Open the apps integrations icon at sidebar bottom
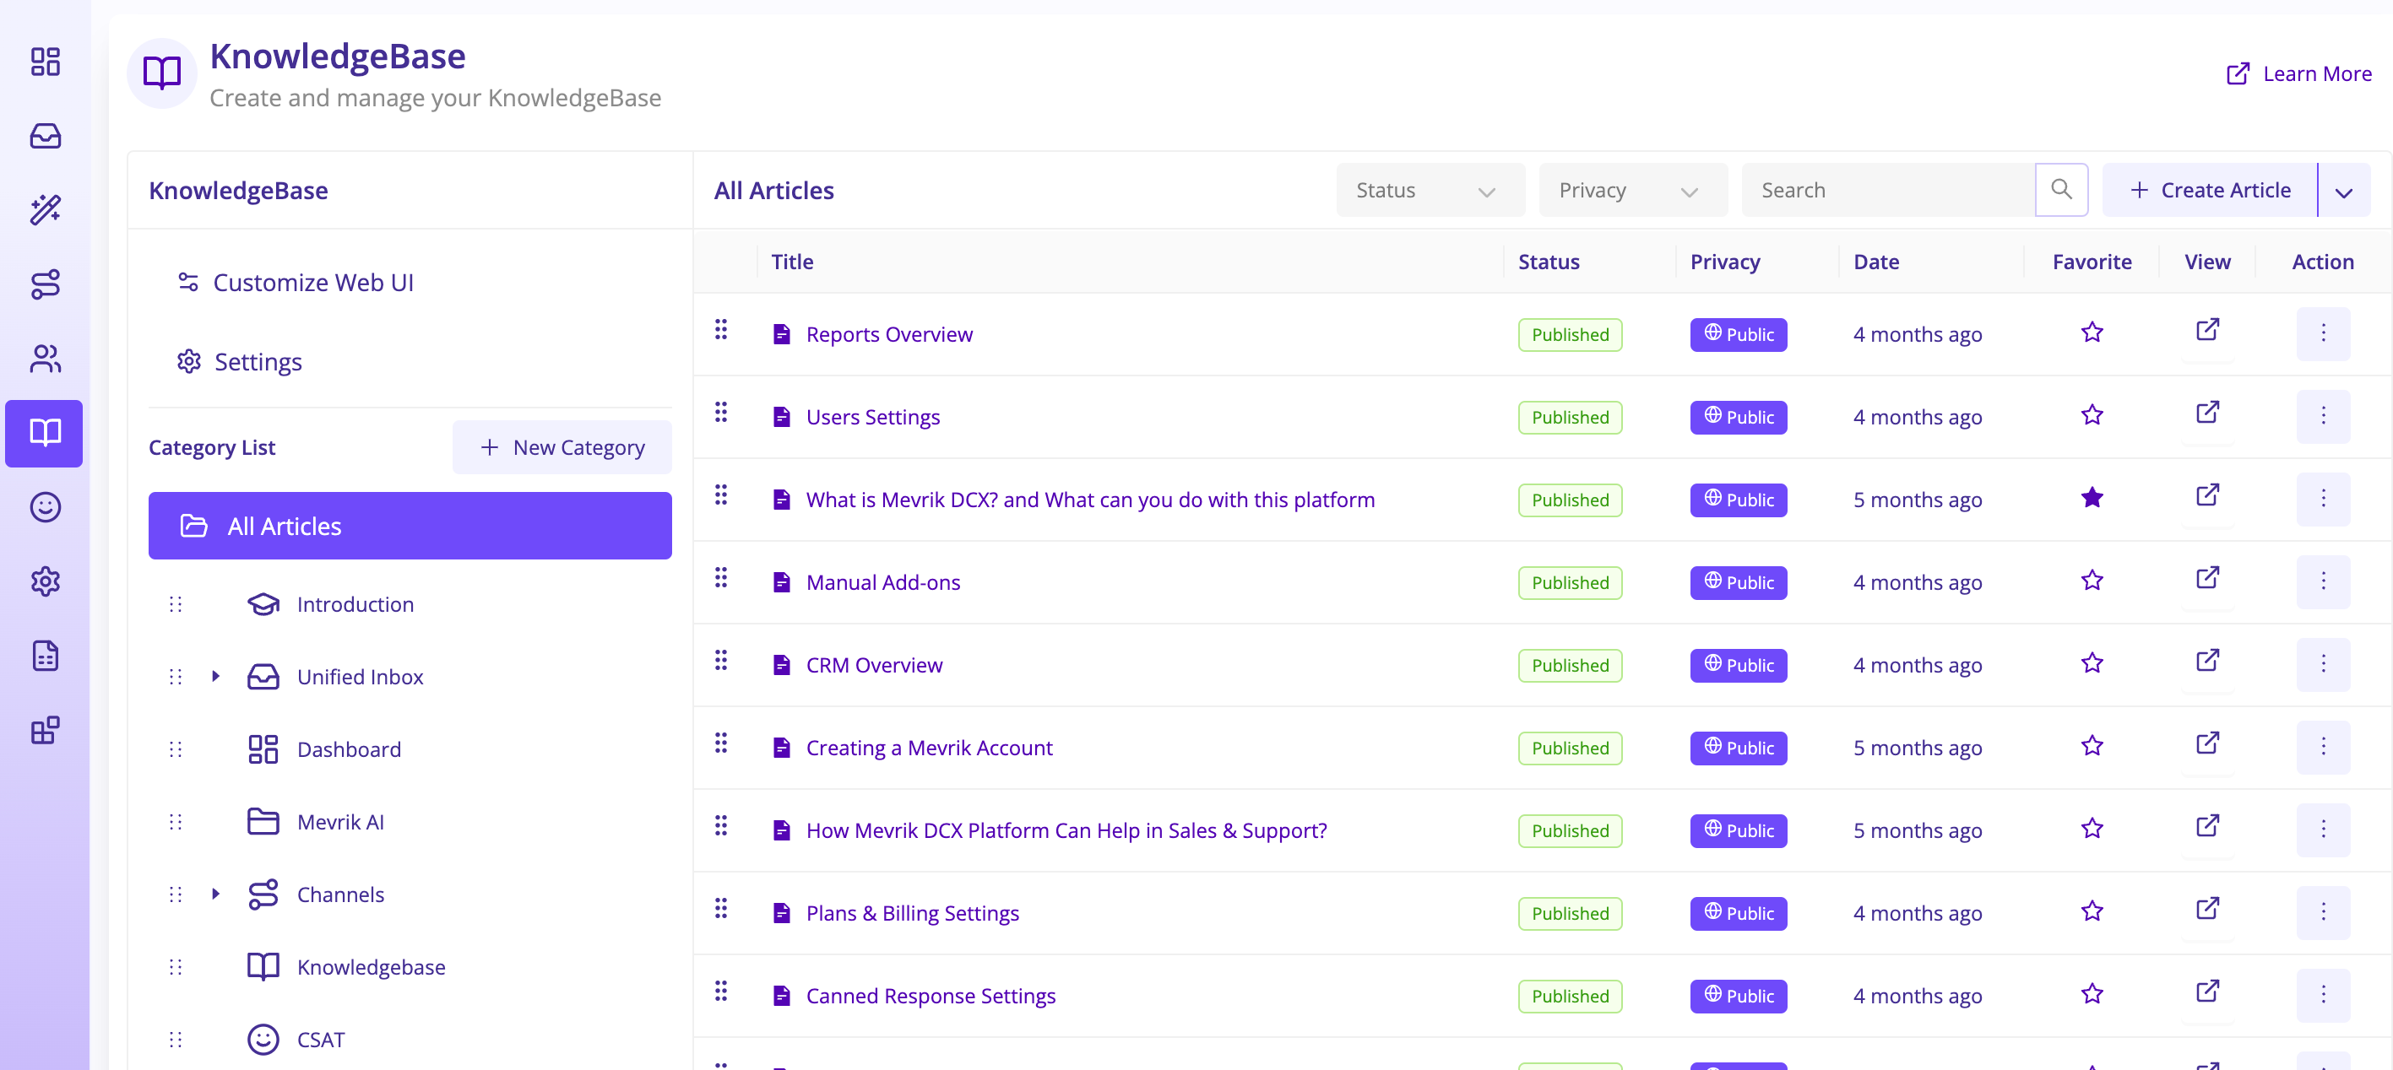This screenshot has width=2393, height=1070. (x=45, y=730)
